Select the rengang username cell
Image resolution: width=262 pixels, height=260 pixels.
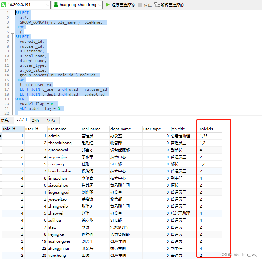pyautogui.click(x=64, y=164)
